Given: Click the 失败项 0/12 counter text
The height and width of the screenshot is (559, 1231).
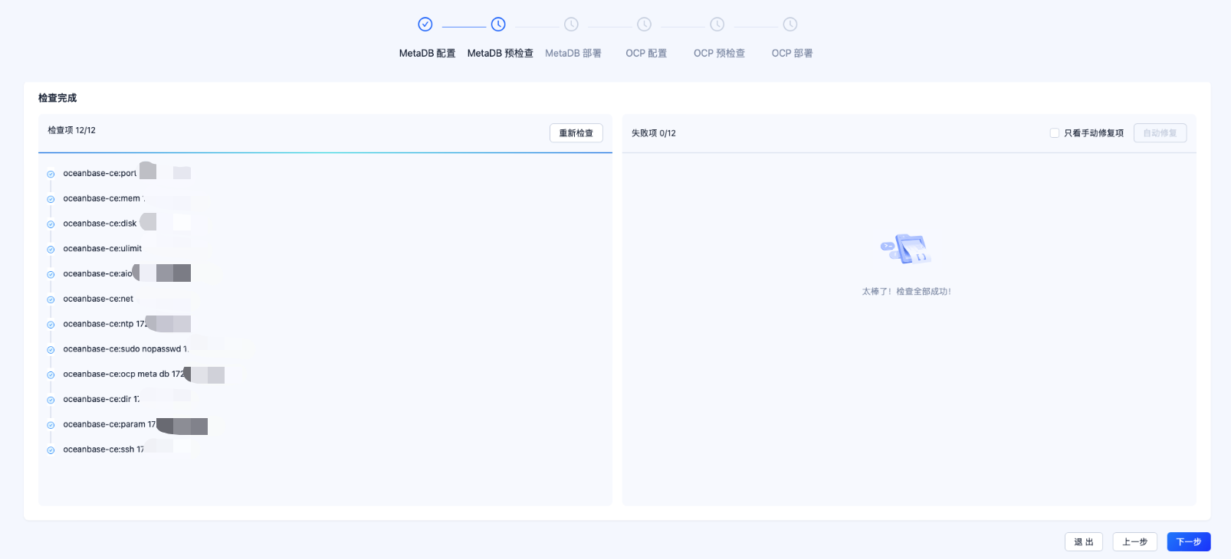Looking at the screenshot, I should (654, 133).
